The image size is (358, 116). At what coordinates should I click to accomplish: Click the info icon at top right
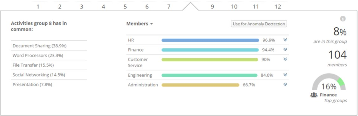tap(343, 19)
